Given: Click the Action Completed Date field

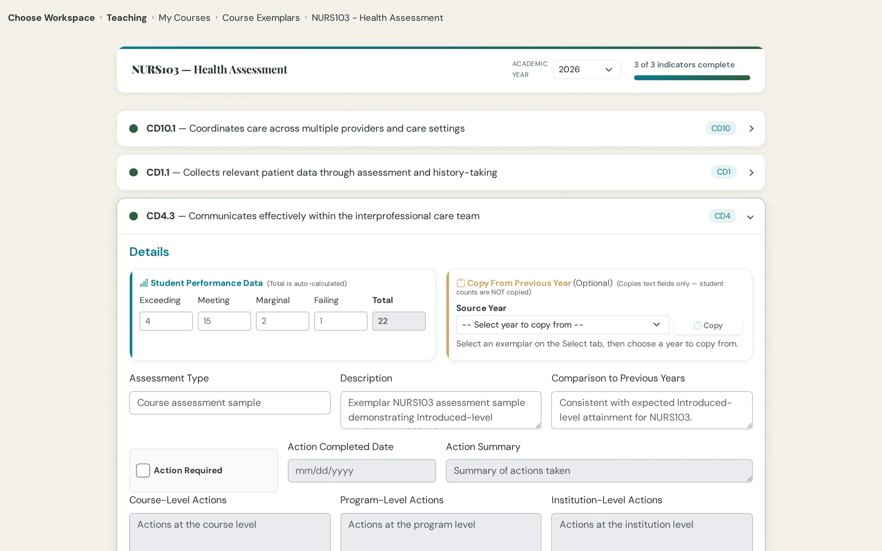Looking at the screenshot, I should tap(361, 471).
